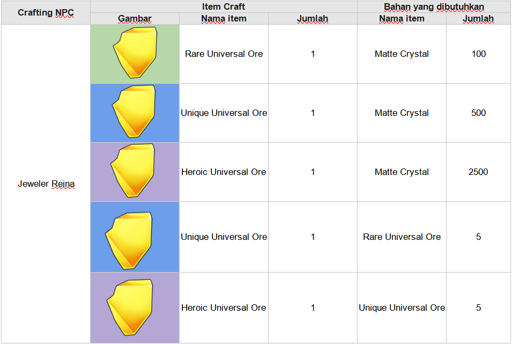The width and height of the screenshot is (512, 344).
Task: Select the quantity 500 cell
Action: click(478, 113)
